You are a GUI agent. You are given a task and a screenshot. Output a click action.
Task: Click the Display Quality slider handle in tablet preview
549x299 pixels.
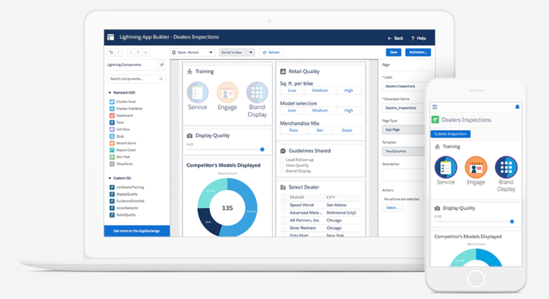[x=262, y=149]
